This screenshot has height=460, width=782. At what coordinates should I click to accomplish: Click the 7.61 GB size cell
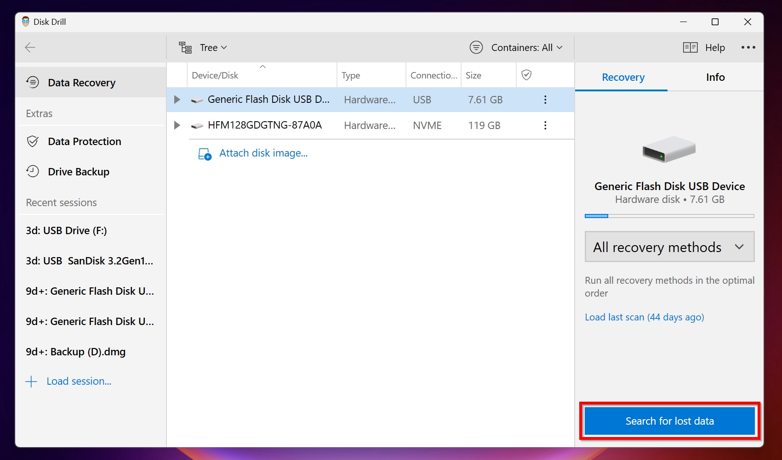(x=485, y=100)
